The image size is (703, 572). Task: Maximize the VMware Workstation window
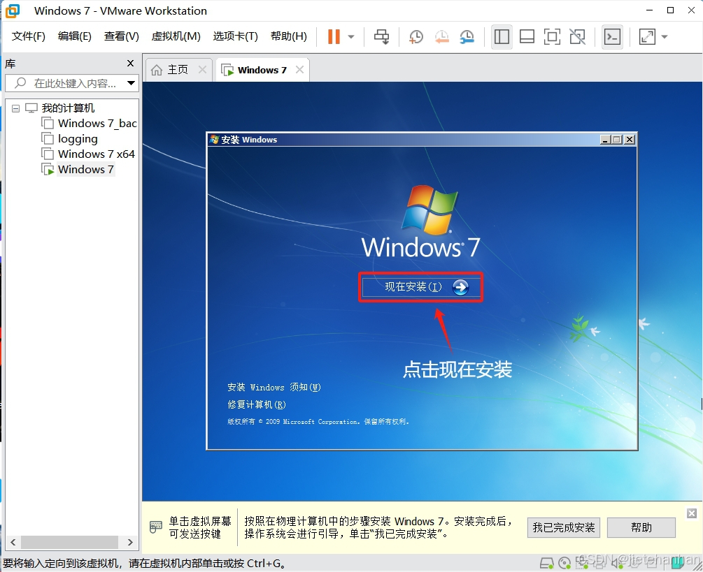670,10
